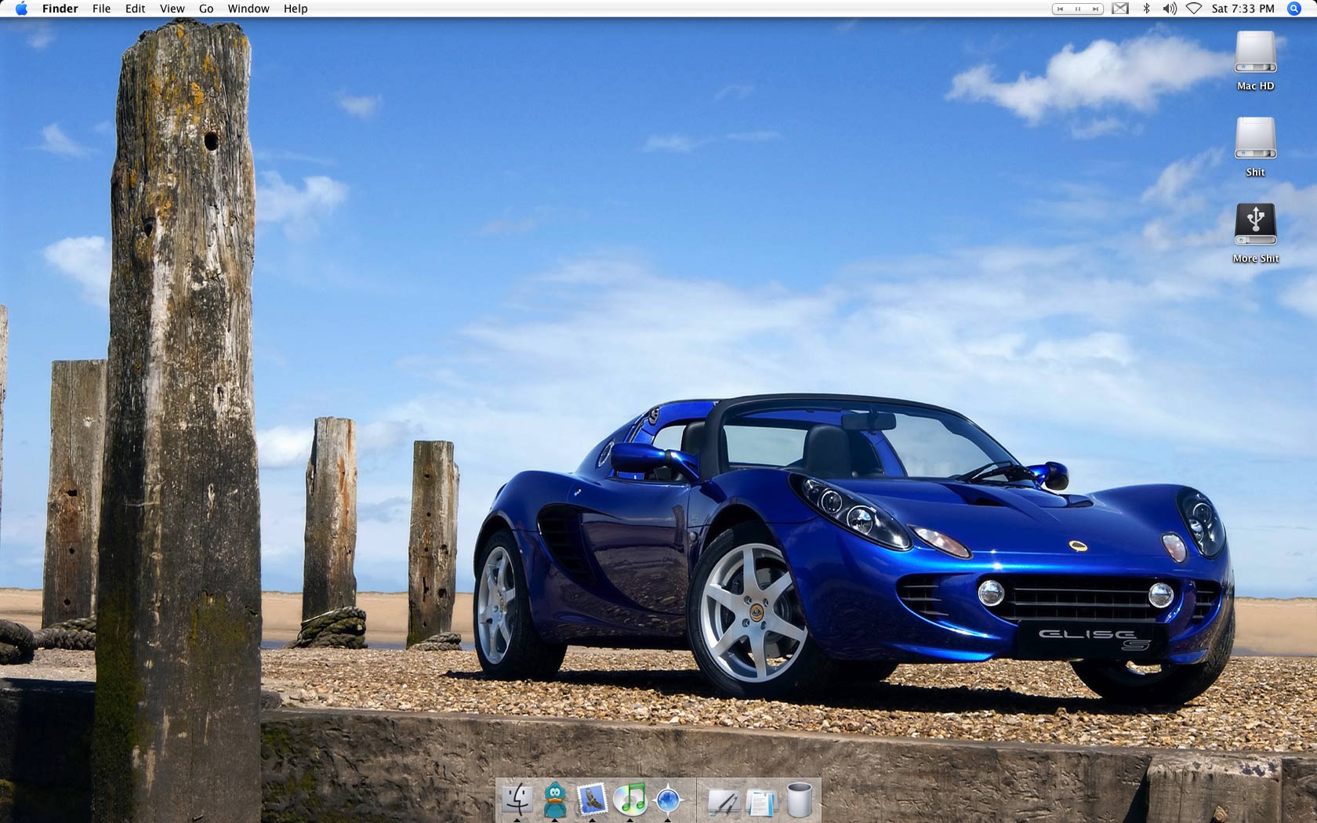Select the Mac HD drive icon

(x=1256, y=52)
